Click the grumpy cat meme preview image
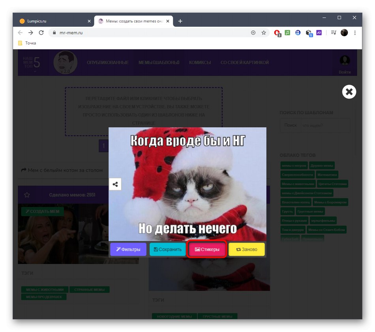Screen dimensions: 375x332 (x=187, y=184)
